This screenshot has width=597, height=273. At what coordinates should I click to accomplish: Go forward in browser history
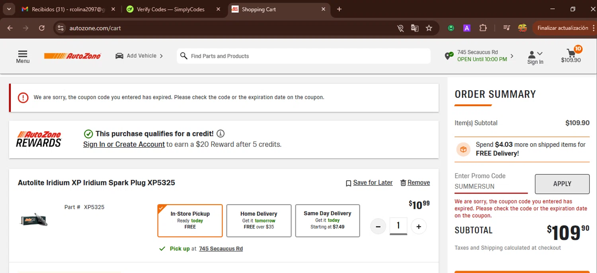[26, 28]
